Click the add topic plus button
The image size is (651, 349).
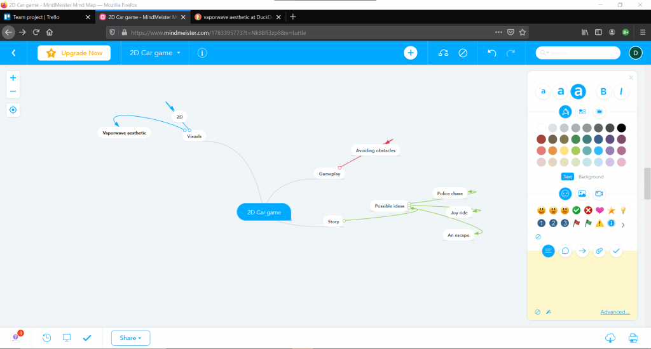tap(411, 53)
